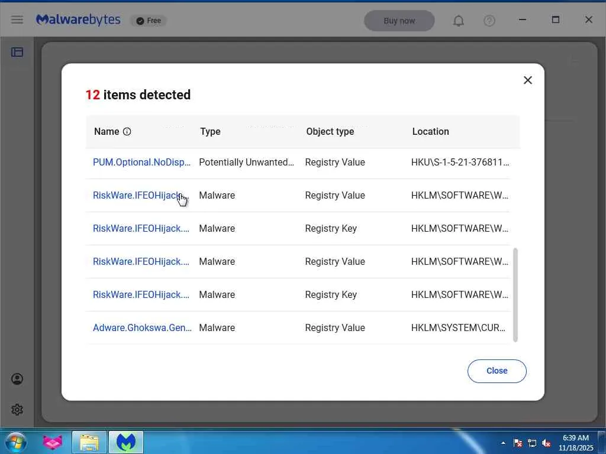Close the items detected dialog with X
Viewport: 606px width, 454px height.
point(527,80)
